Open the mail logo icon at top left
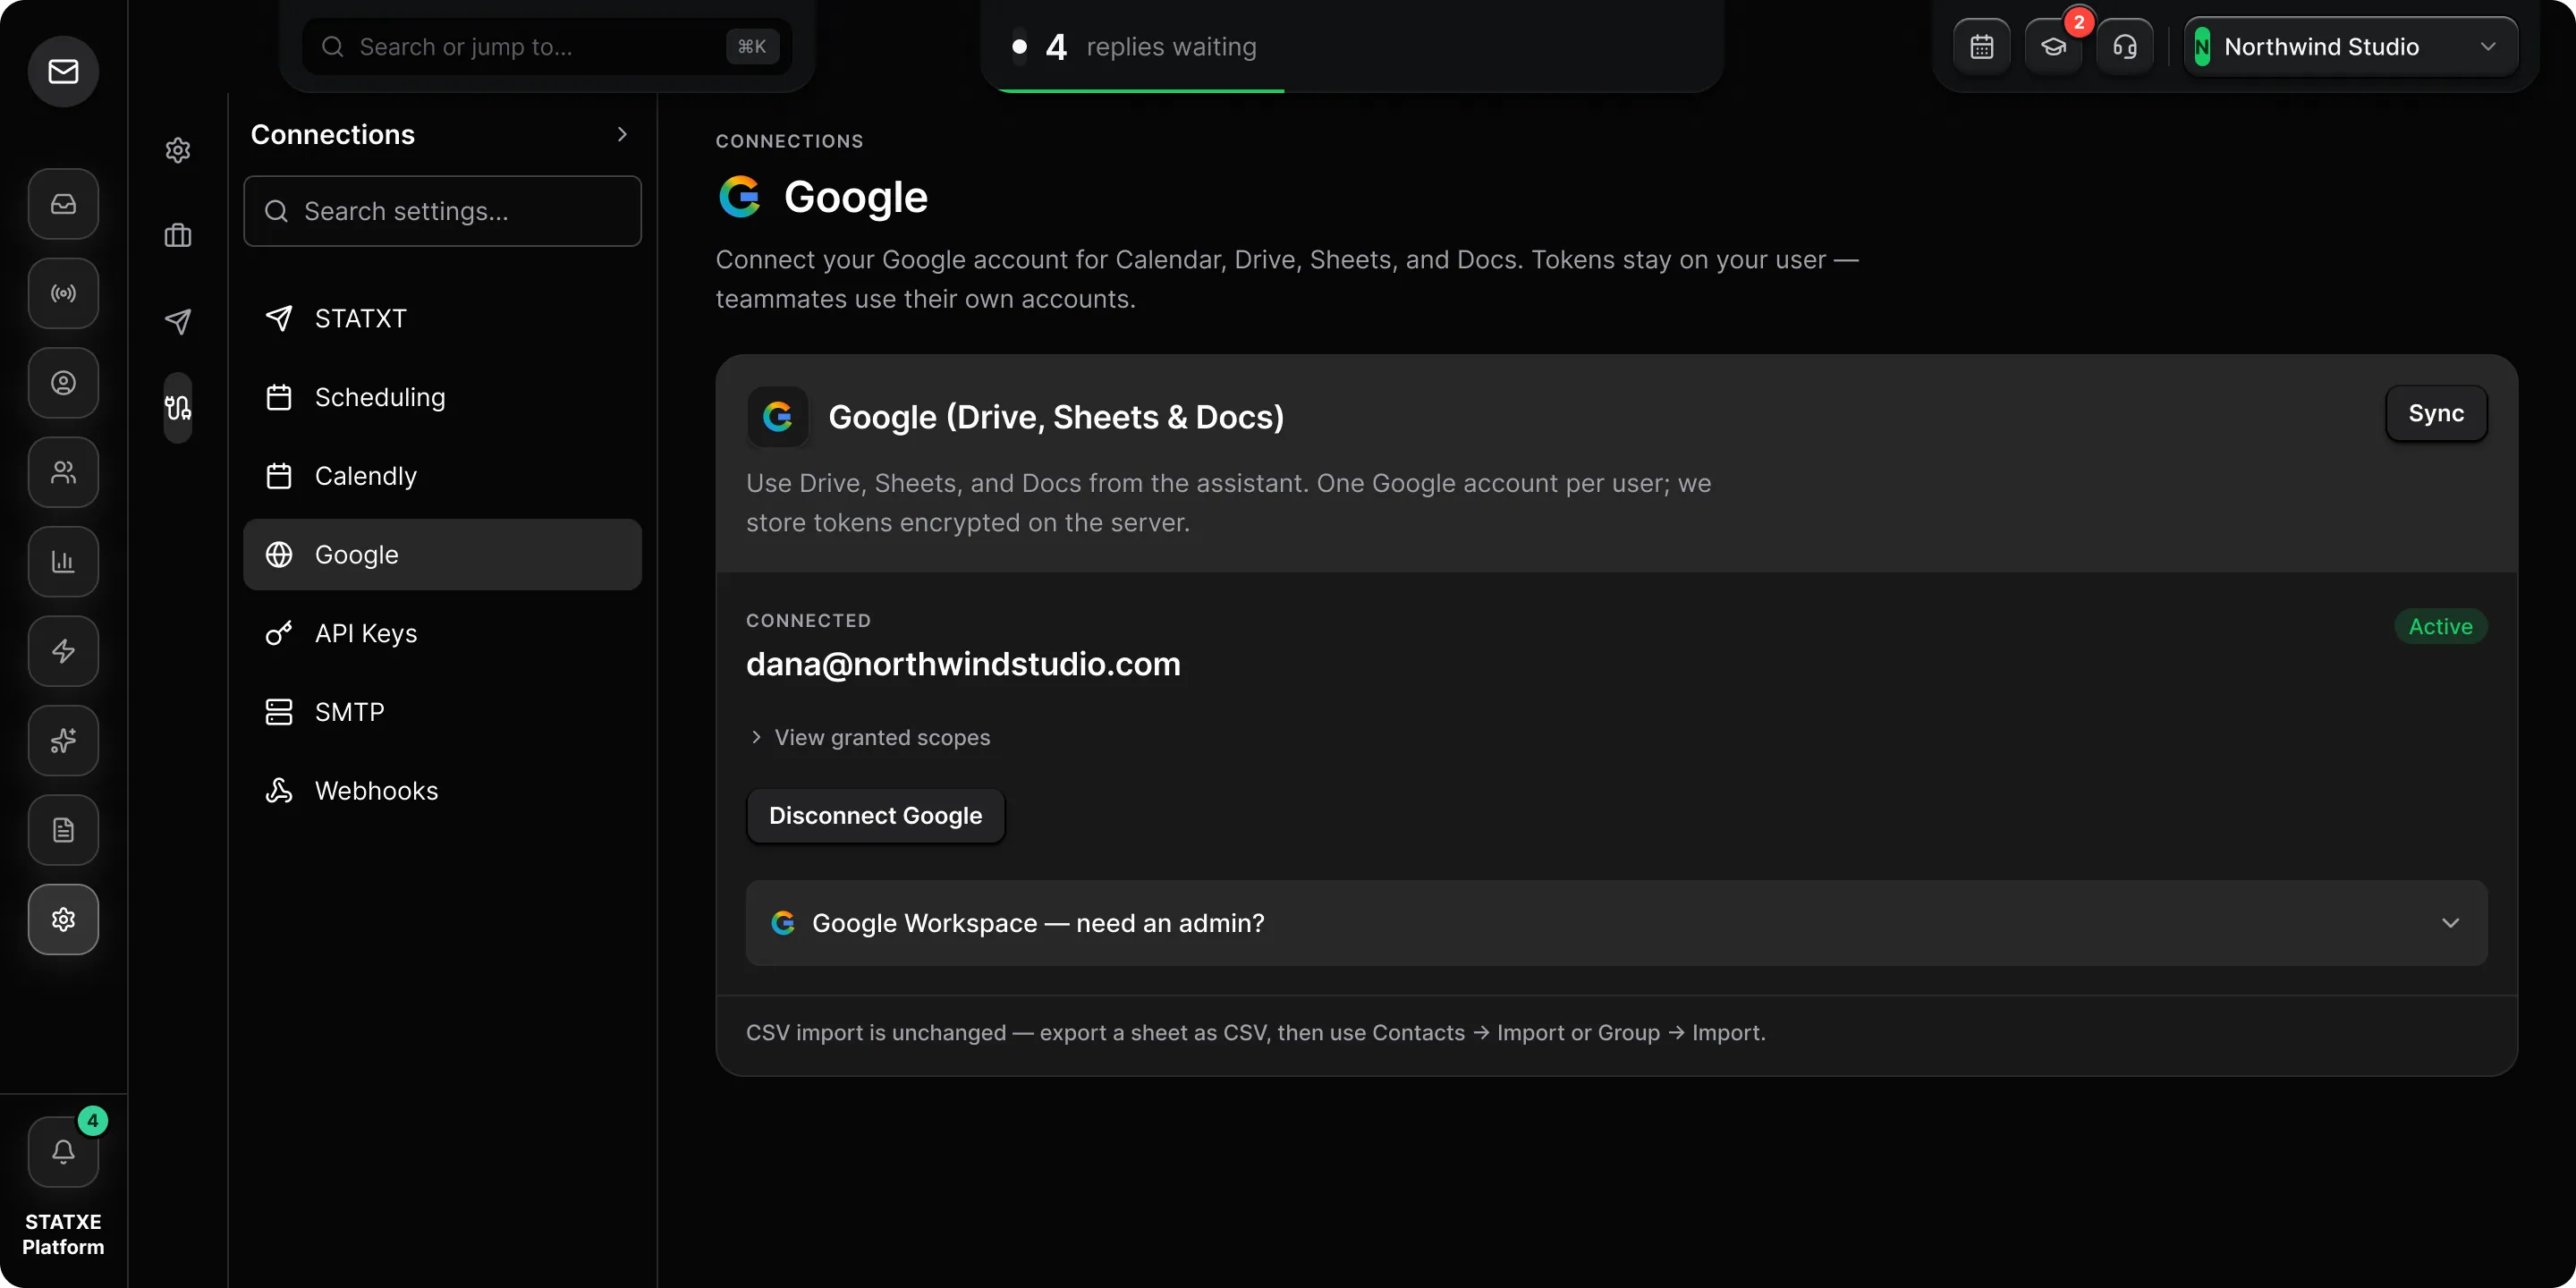2576x1288 pixels. [x=63, y=71]
